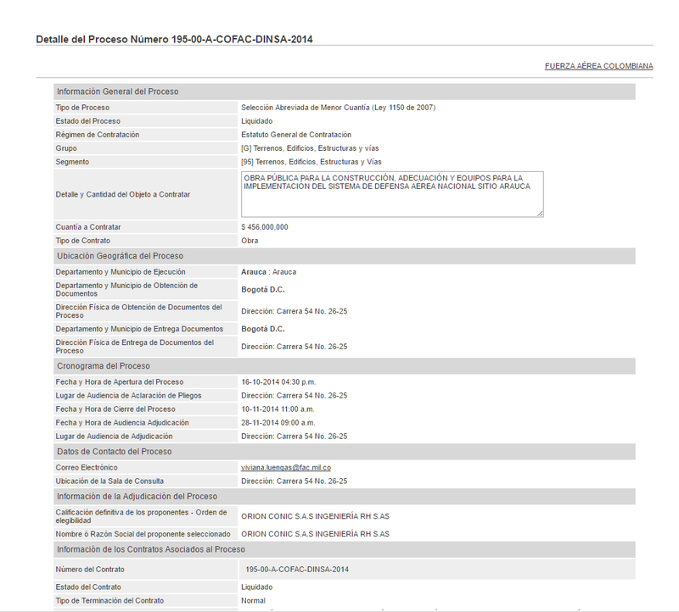
Task: Select the 'Arauca : Arauca' value
Action: tap(268, 272)
